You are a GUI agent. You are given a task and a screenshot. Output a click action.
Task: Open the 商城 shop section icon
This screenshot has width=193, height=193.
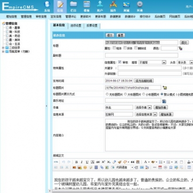click(x=126, y=6)
